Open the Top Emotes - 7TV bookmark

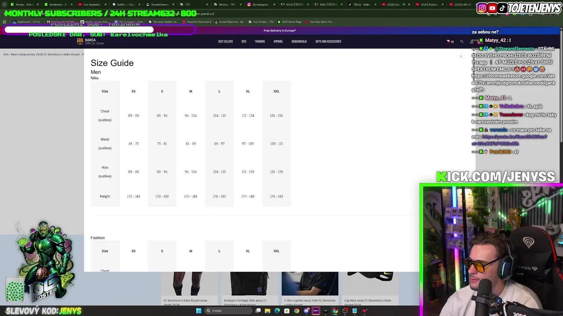pyautogui.click(x=261, y=22)
